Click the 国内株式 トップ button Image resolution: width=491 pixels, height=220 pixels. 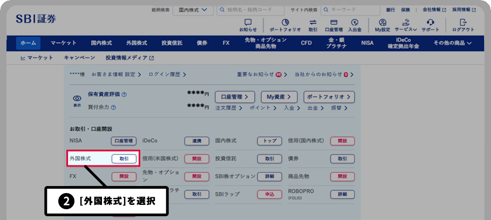(x=270, y=141)
